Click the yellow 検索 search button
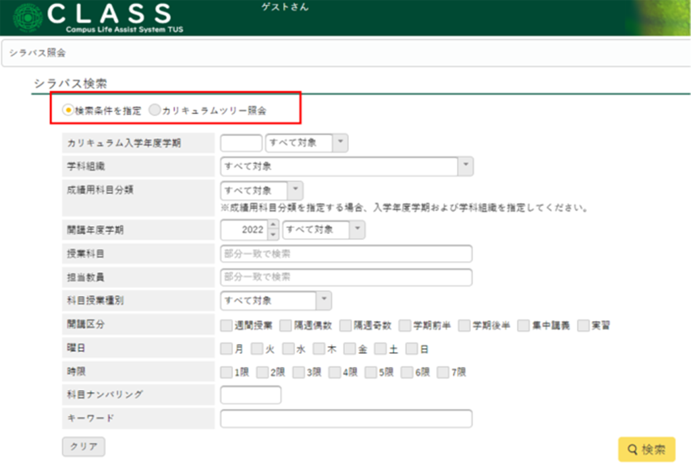This screenshot has height=472, width=691. tap(646, 449)
